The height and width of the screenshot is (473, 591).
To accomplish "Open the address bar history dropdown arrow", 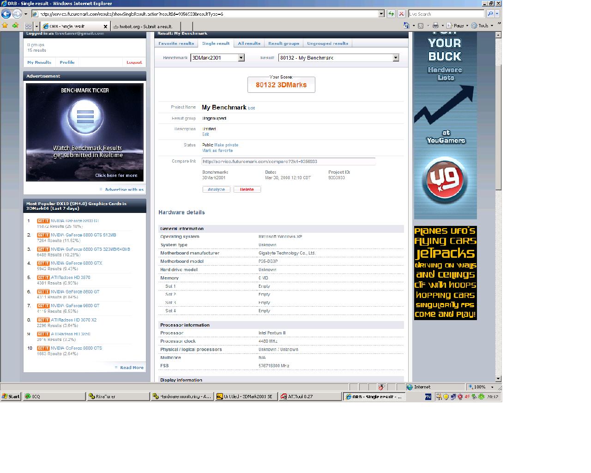I will (x=381, y=14).
